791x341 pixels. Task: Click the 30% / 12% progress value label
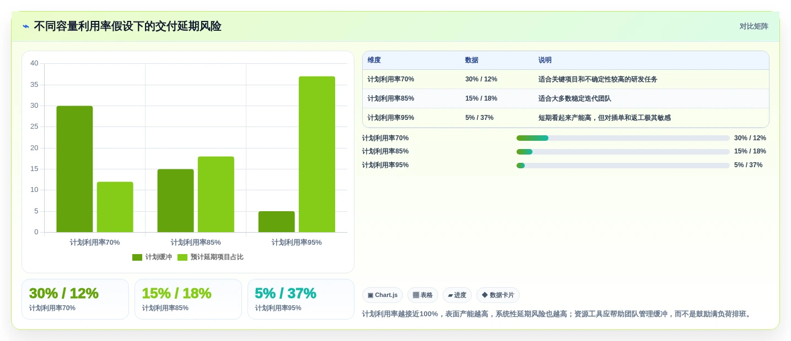[750, 138]
